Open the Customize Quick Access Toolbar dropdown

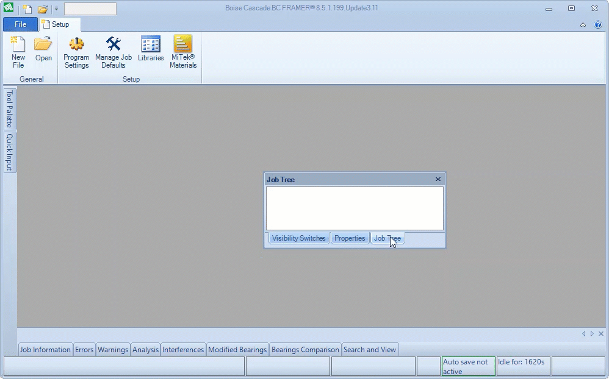(56, 9)
